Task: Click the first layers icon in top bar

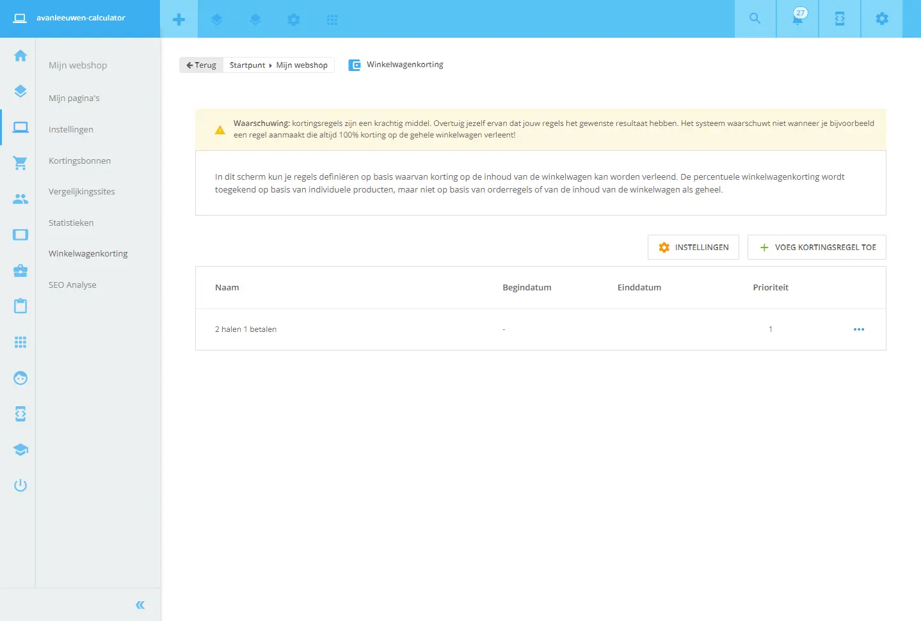Action: 217,20
